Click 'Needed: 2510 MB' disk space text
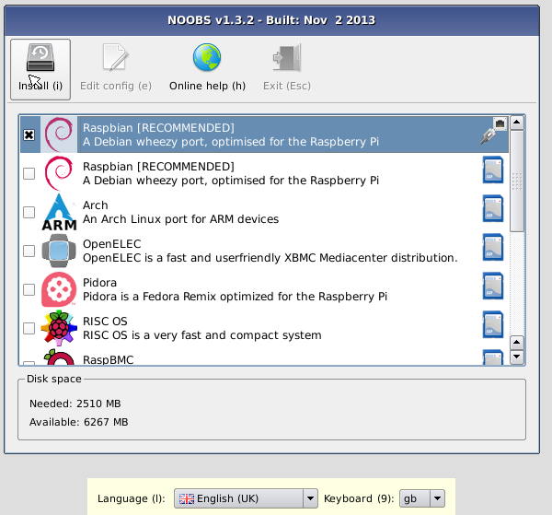This screenshot has height=515, width=552. pyautogui.click(x=75, y=404)
